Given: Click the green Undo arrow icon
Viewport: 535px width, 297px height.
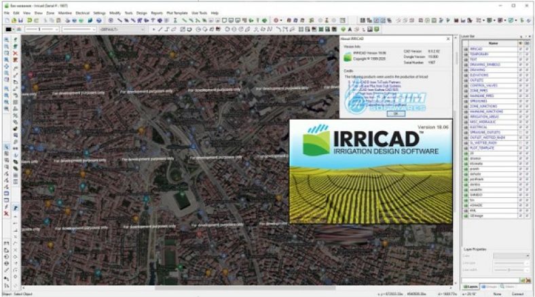Looking at the screenshot, I should [30, 20].
